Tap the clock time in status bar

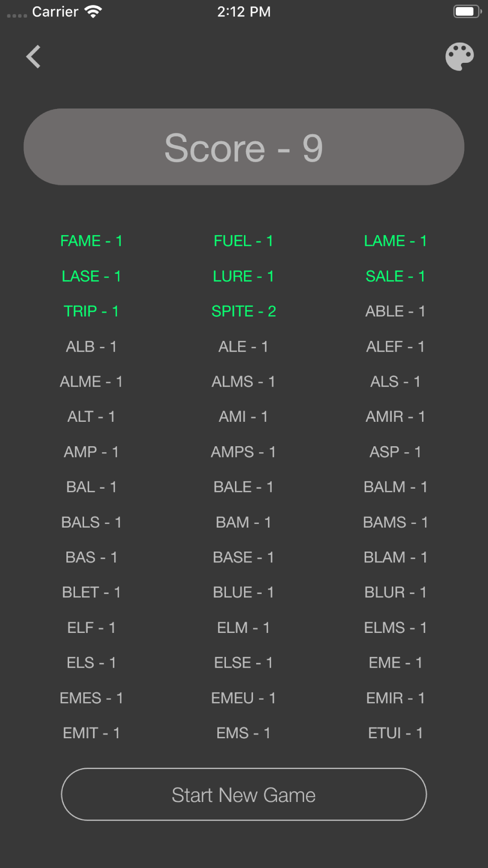coord(244,12)
